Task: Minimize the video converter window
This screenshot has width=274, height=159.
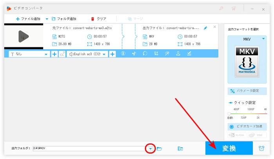Action: pyautogui.click(x=252, y=9)
